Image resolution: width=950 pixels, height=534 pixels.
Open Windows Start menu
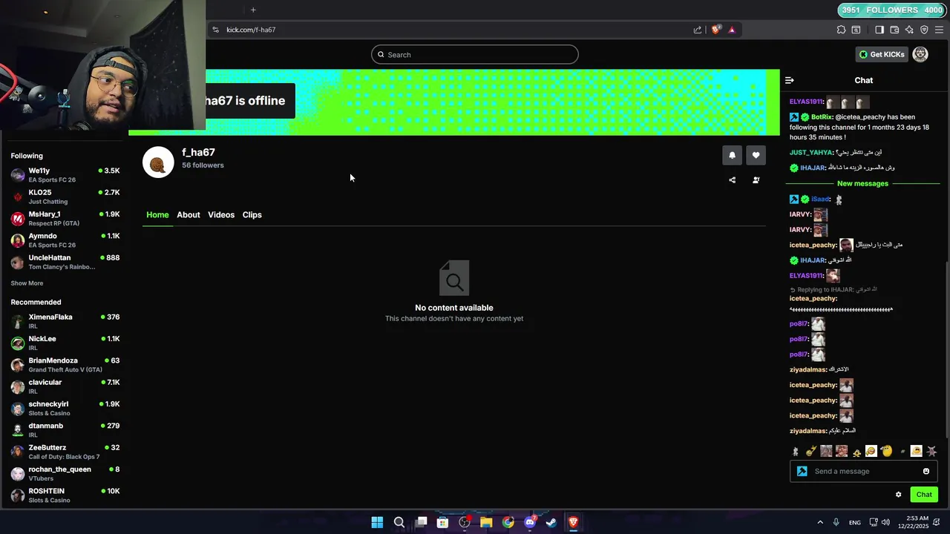pos(377,522)
